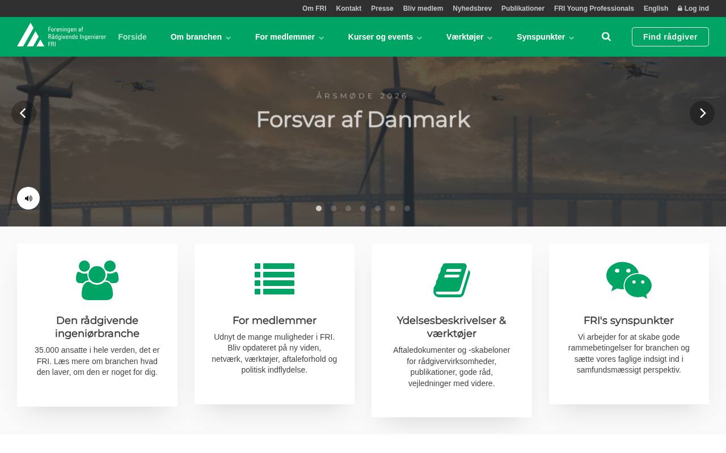Image resolution: width=726 pixels, height=453 pixels.
Task: Open the Forsvar af Danmark banner heading
Action: click(x=363, y=119)
